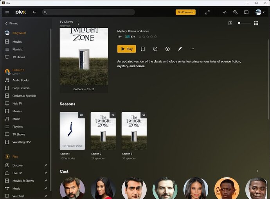Click the Go Premium button
270x199 pixels.
coord(185,12)
